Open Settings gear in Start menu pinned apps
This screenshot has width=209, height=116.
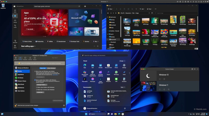click(124, 66)
